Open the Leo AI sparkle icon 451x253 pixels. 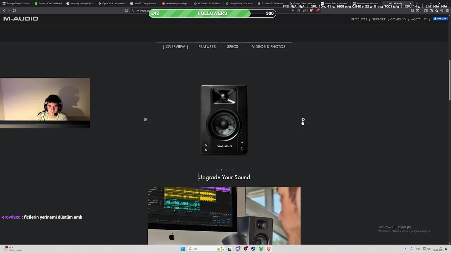click(x=436, y=11)
